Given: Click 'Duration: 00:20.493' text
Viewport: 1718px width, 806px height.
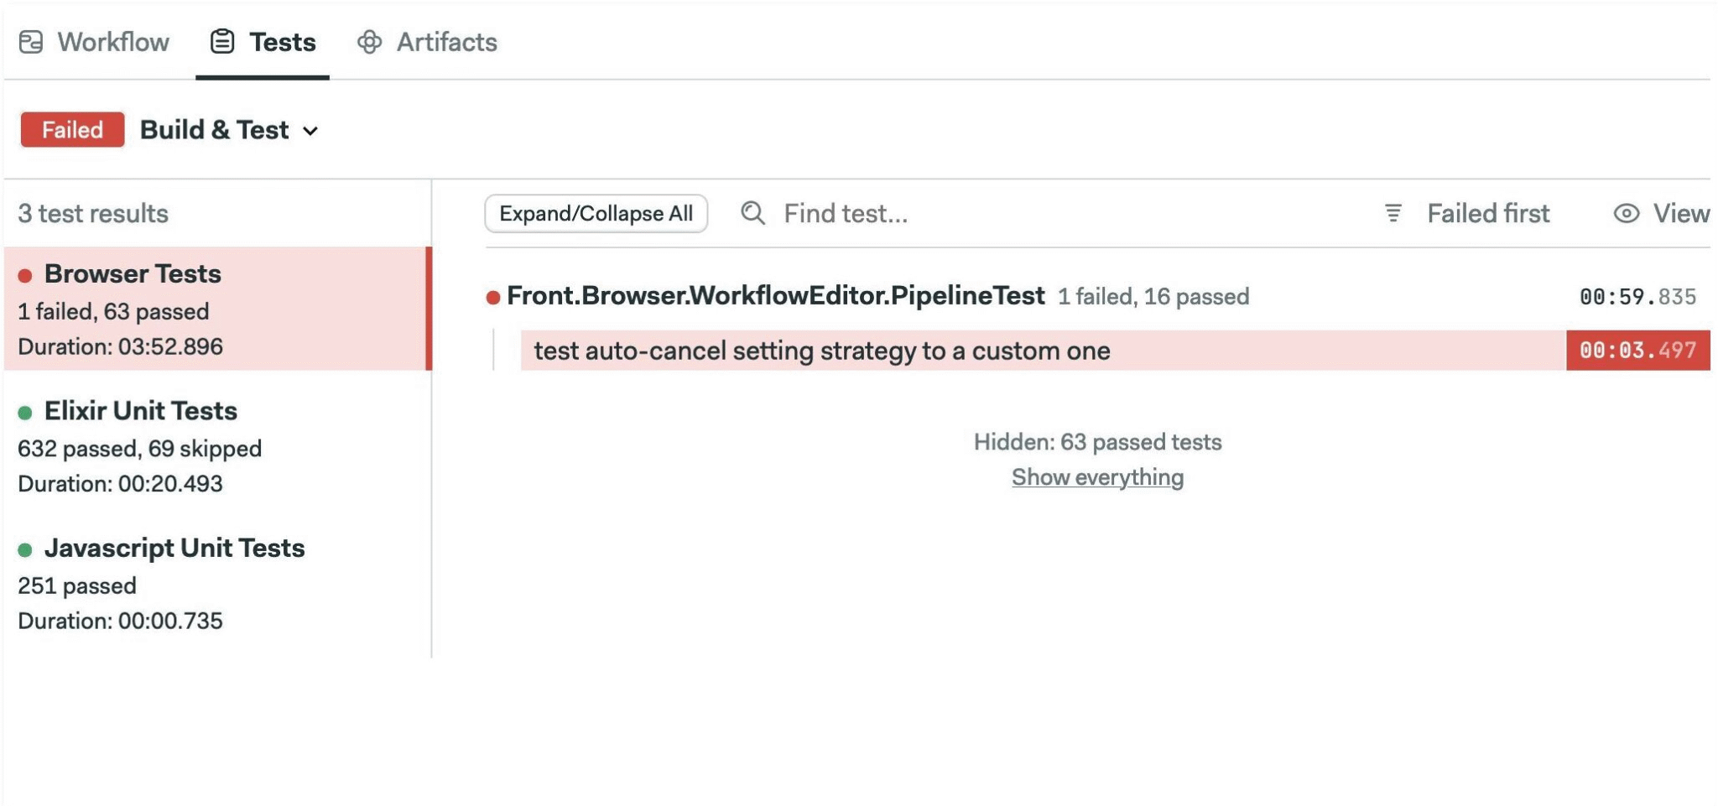Looking at the screenshot, I should 120,484.
